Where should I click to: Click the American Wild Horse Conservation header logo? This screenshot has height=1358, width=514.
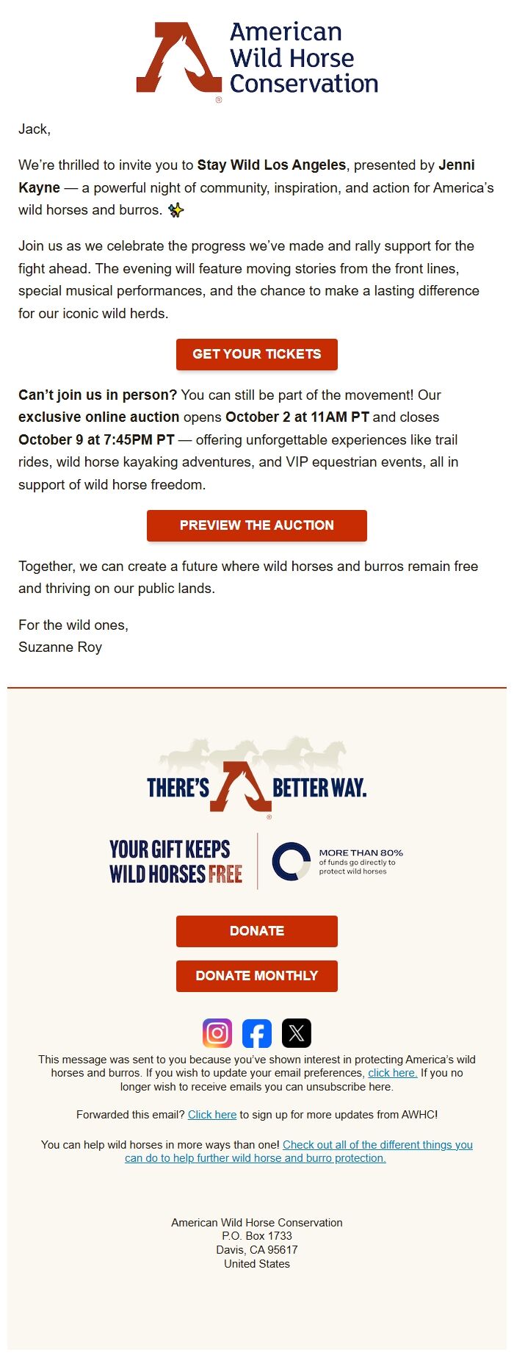257,60
